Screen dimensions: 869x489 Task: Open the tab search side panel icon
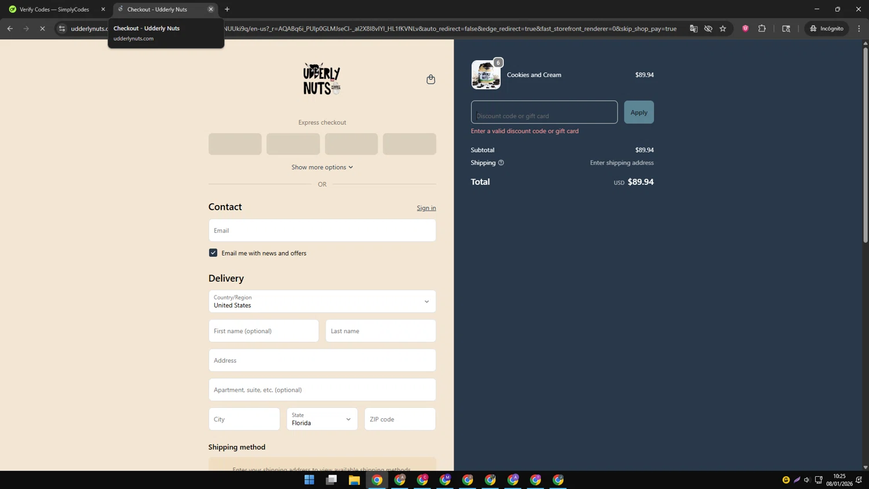[x=786, y=28]
